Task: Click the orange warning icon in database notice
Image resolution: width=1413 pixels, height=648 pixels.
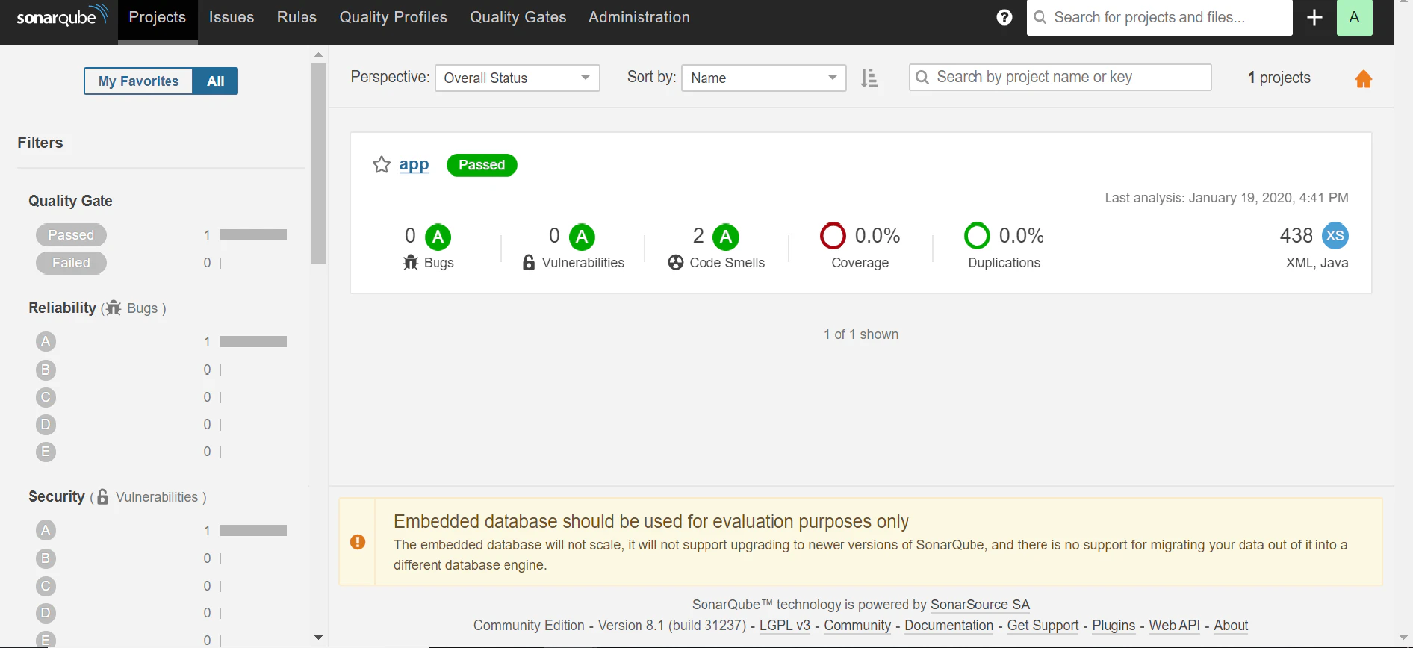Action: tap(358, 542)
